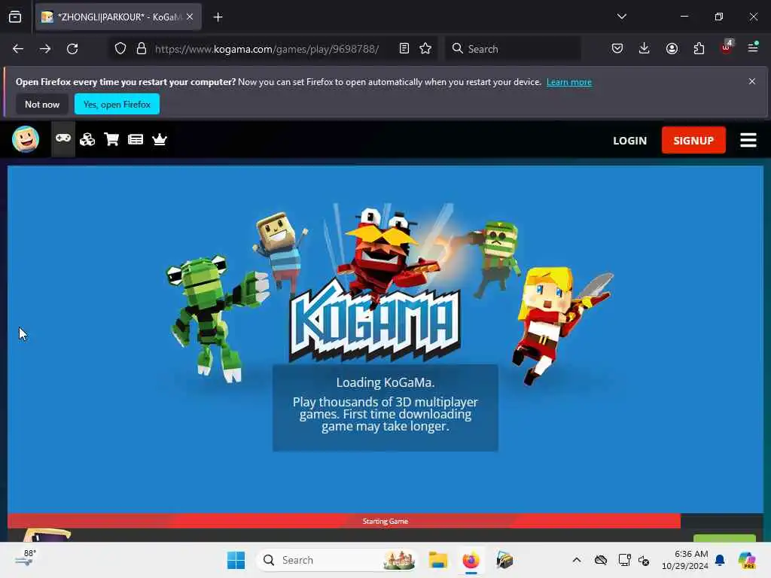
Task: Click the KoGaMa logo in loader
Action: (x=375, y=322)
